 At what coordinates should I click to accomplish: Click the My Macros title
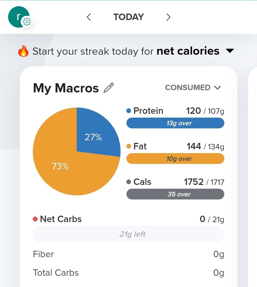tap(66, 88)
